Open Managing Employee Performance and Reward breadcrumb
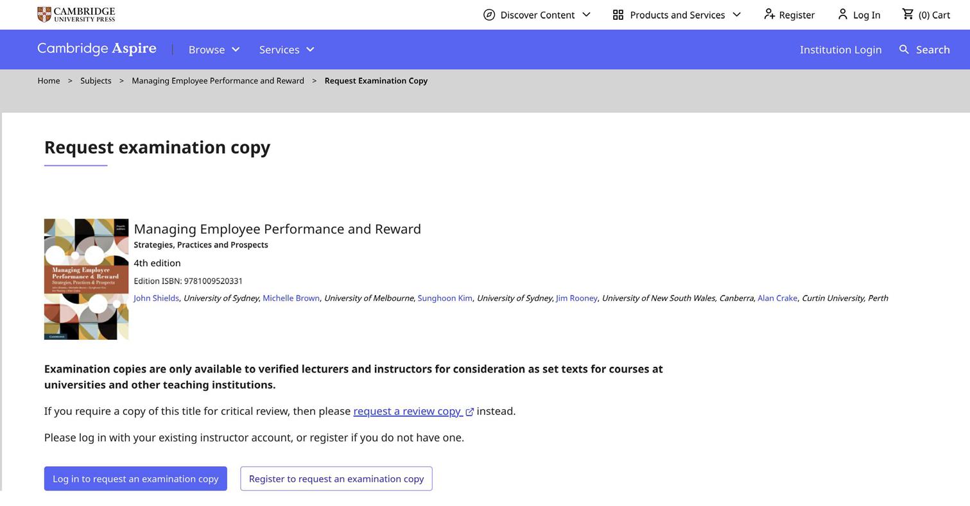970x506 pixels. pos(218,81)
